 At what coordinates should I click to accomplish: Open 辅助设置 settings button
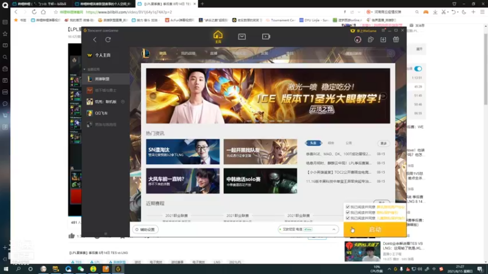(145, 230)
